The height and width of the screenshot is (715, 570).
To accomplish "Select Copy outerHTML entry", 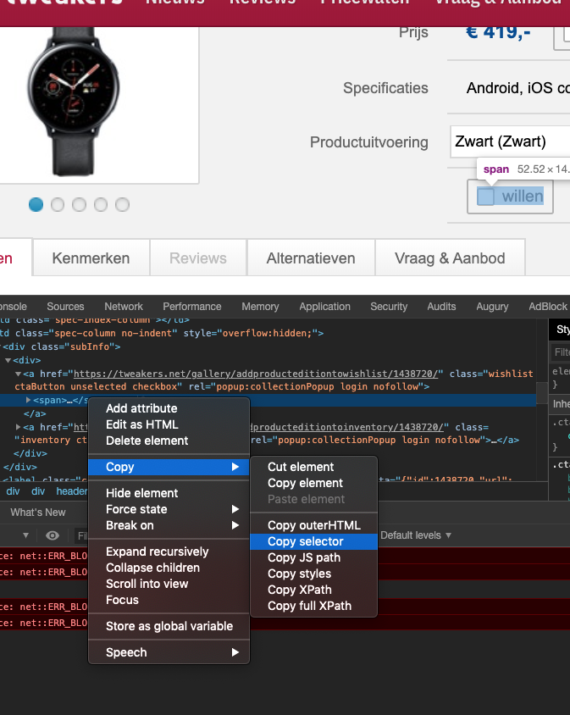I will click(x=313, y=525).
